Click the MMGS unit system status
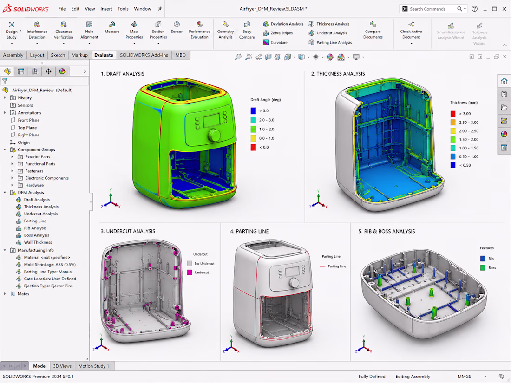The width and height of the screenshot is (511, 383). (x=464, y=377)
